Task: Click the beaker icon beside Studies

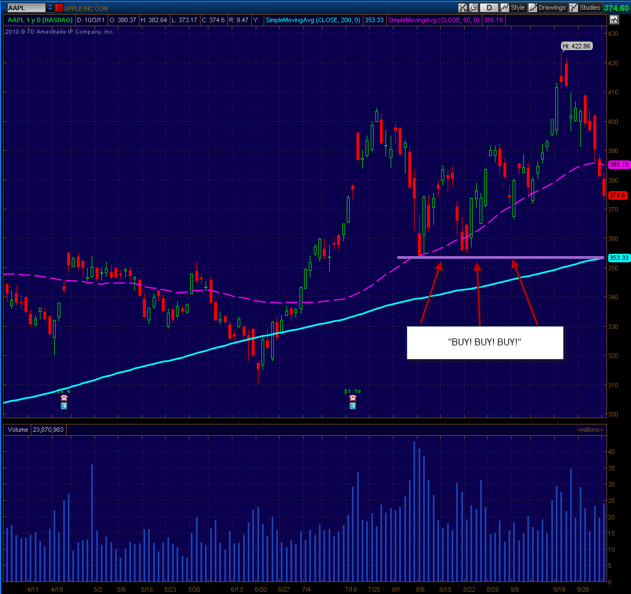Action: point(574,7)
